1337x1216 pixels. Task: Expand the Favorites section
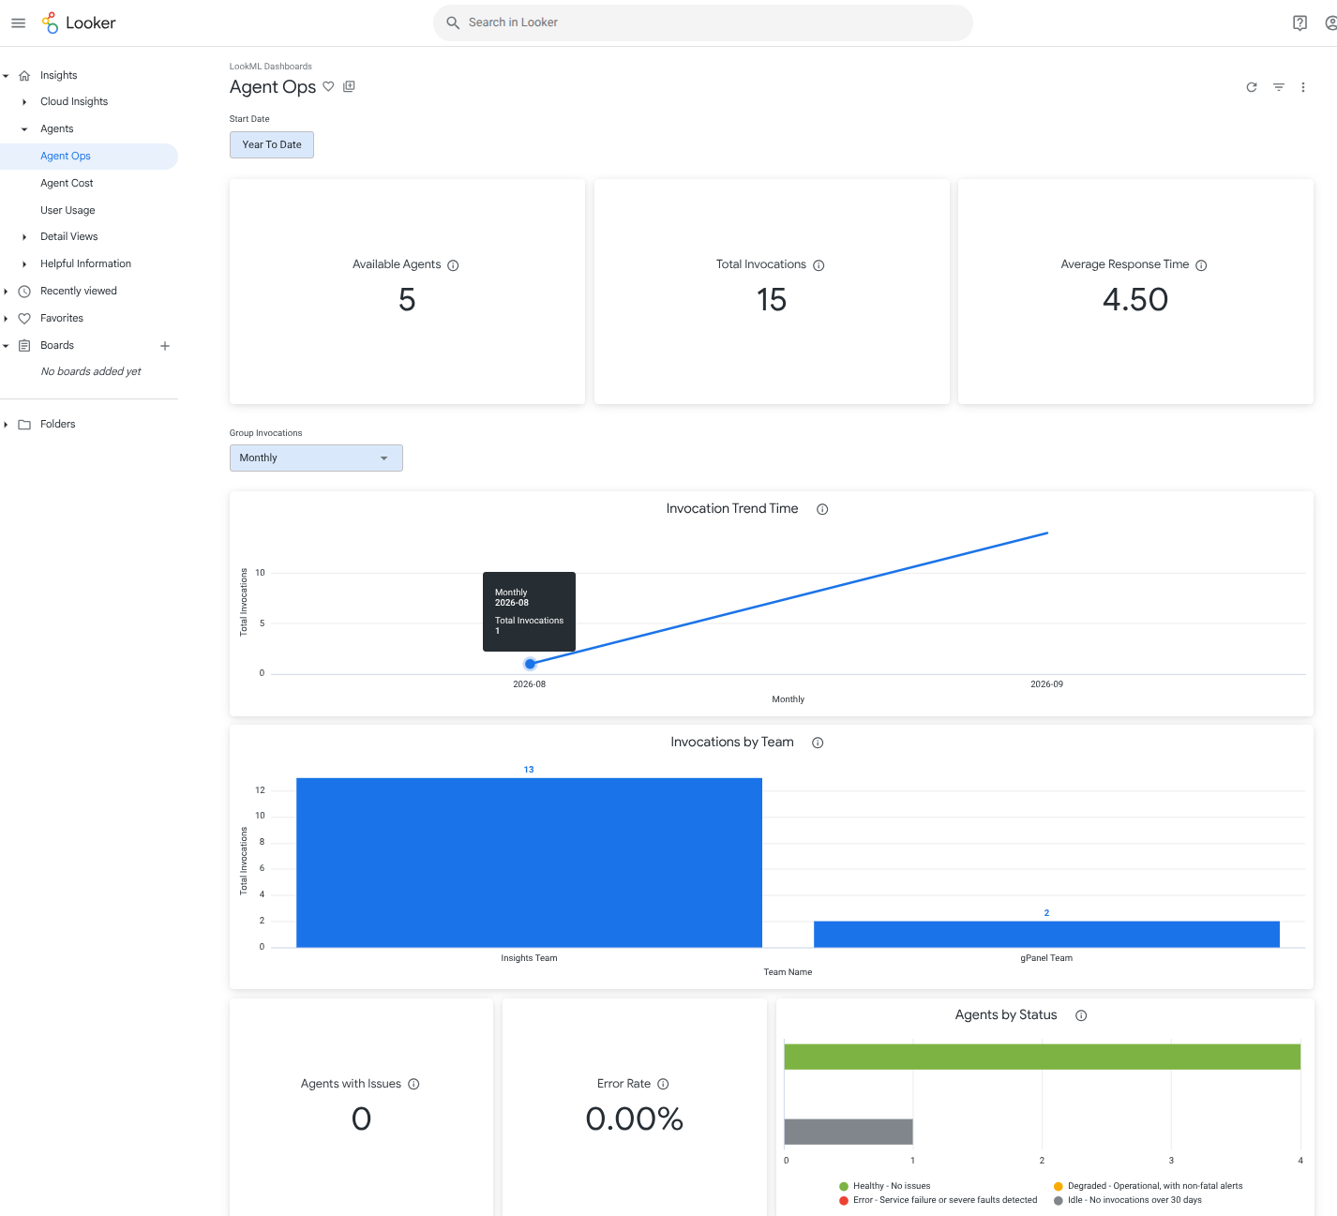[6, 319]
